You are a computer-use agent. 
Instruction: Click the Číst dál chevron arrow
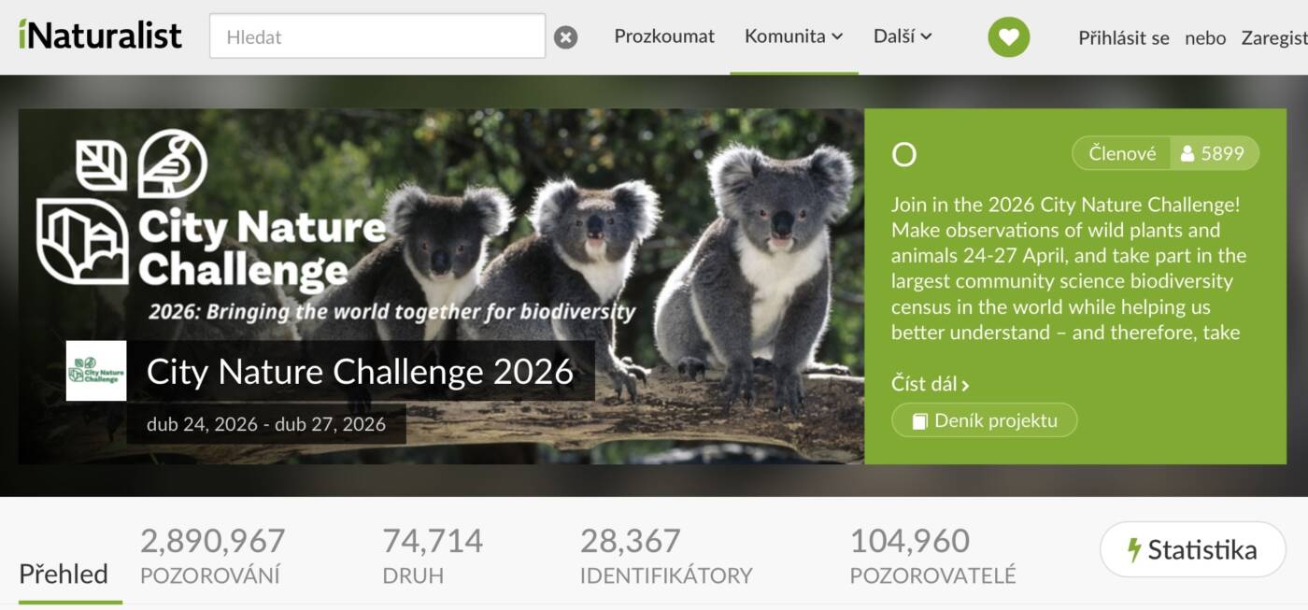pyautogui.click(x=965, y=385)
